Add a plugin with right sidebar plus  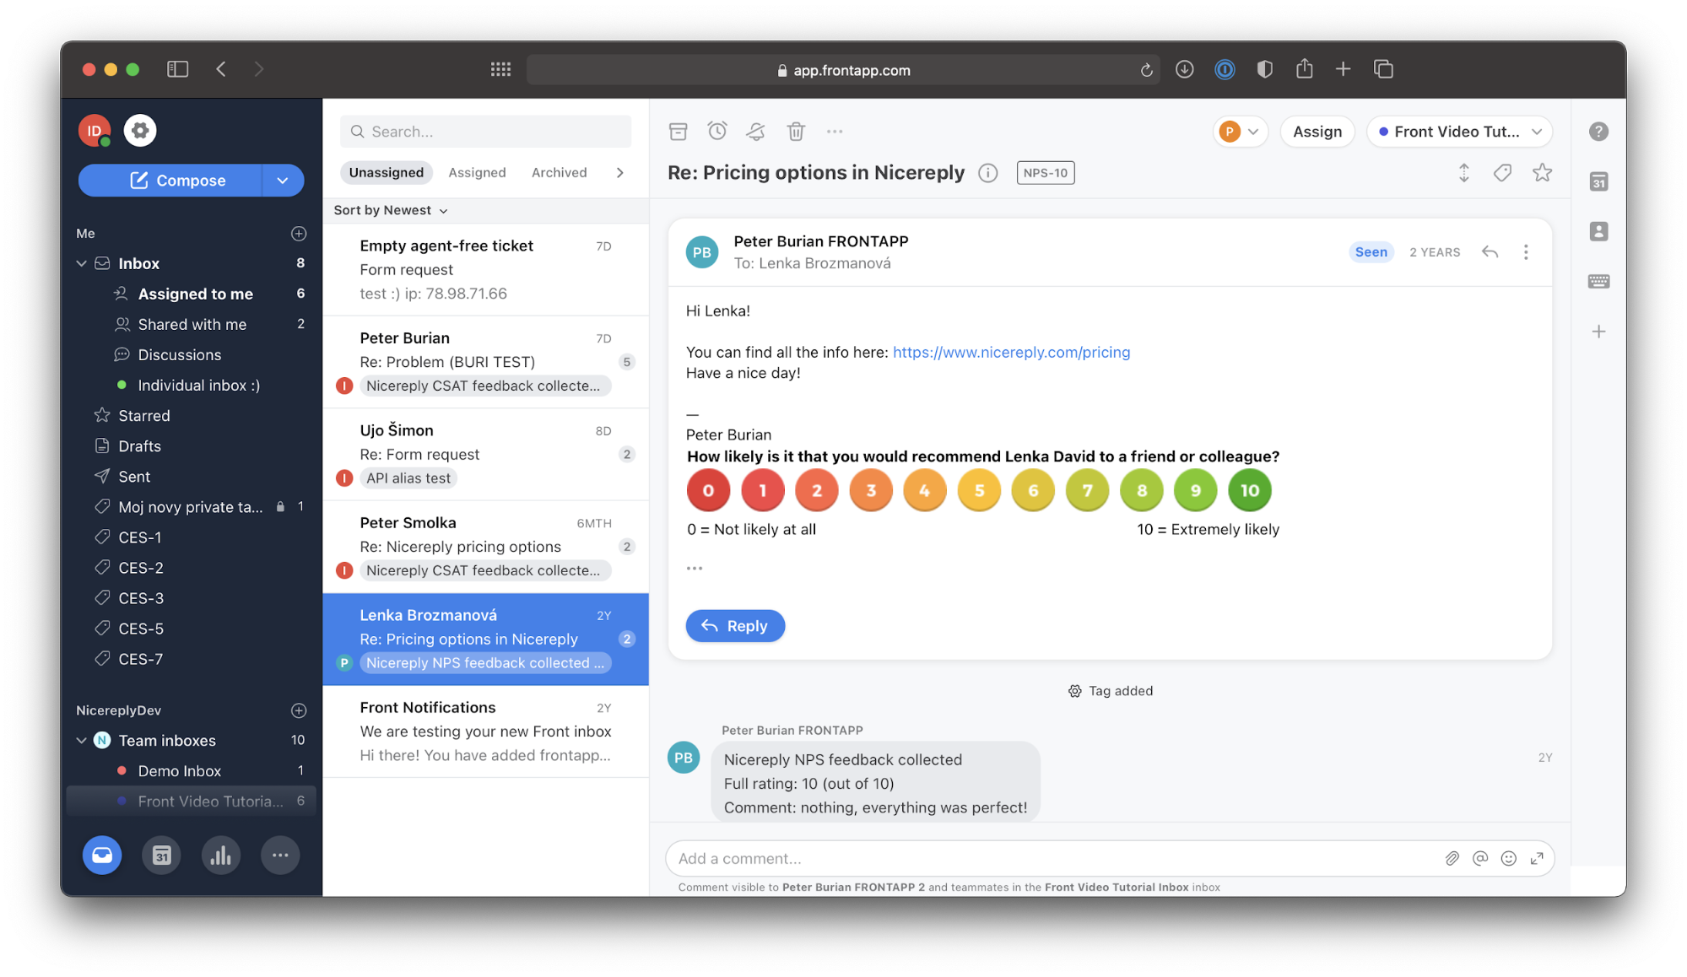pyautogui.click(x=1598, y=332)
